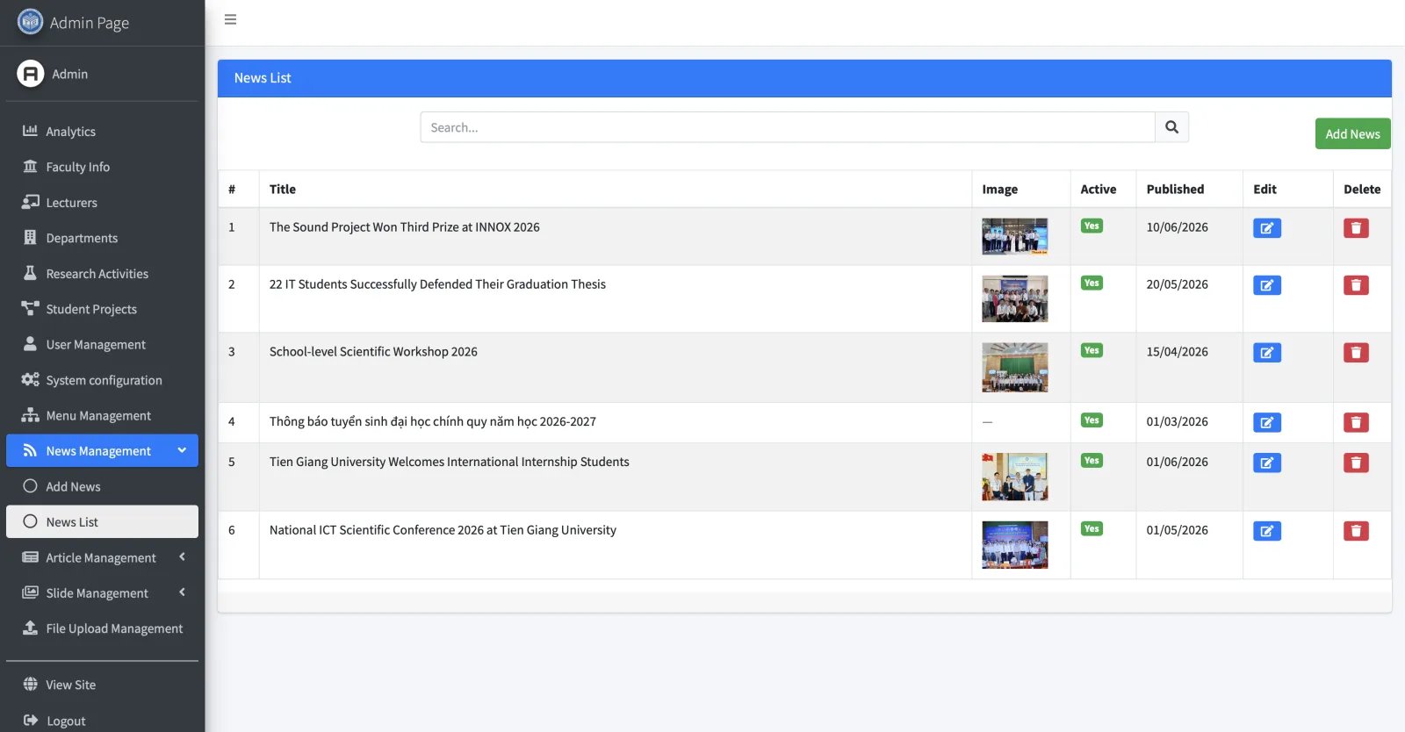
Task: Select News List in the sidebar submenu
Action: coord(102,521)
